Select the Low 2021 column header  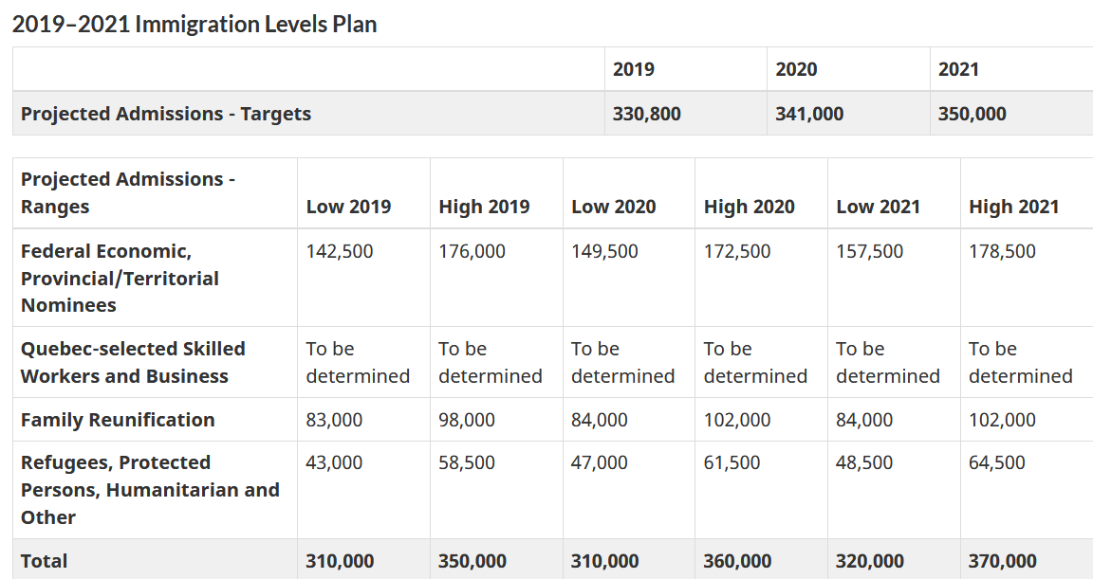[x=878, y=207]
